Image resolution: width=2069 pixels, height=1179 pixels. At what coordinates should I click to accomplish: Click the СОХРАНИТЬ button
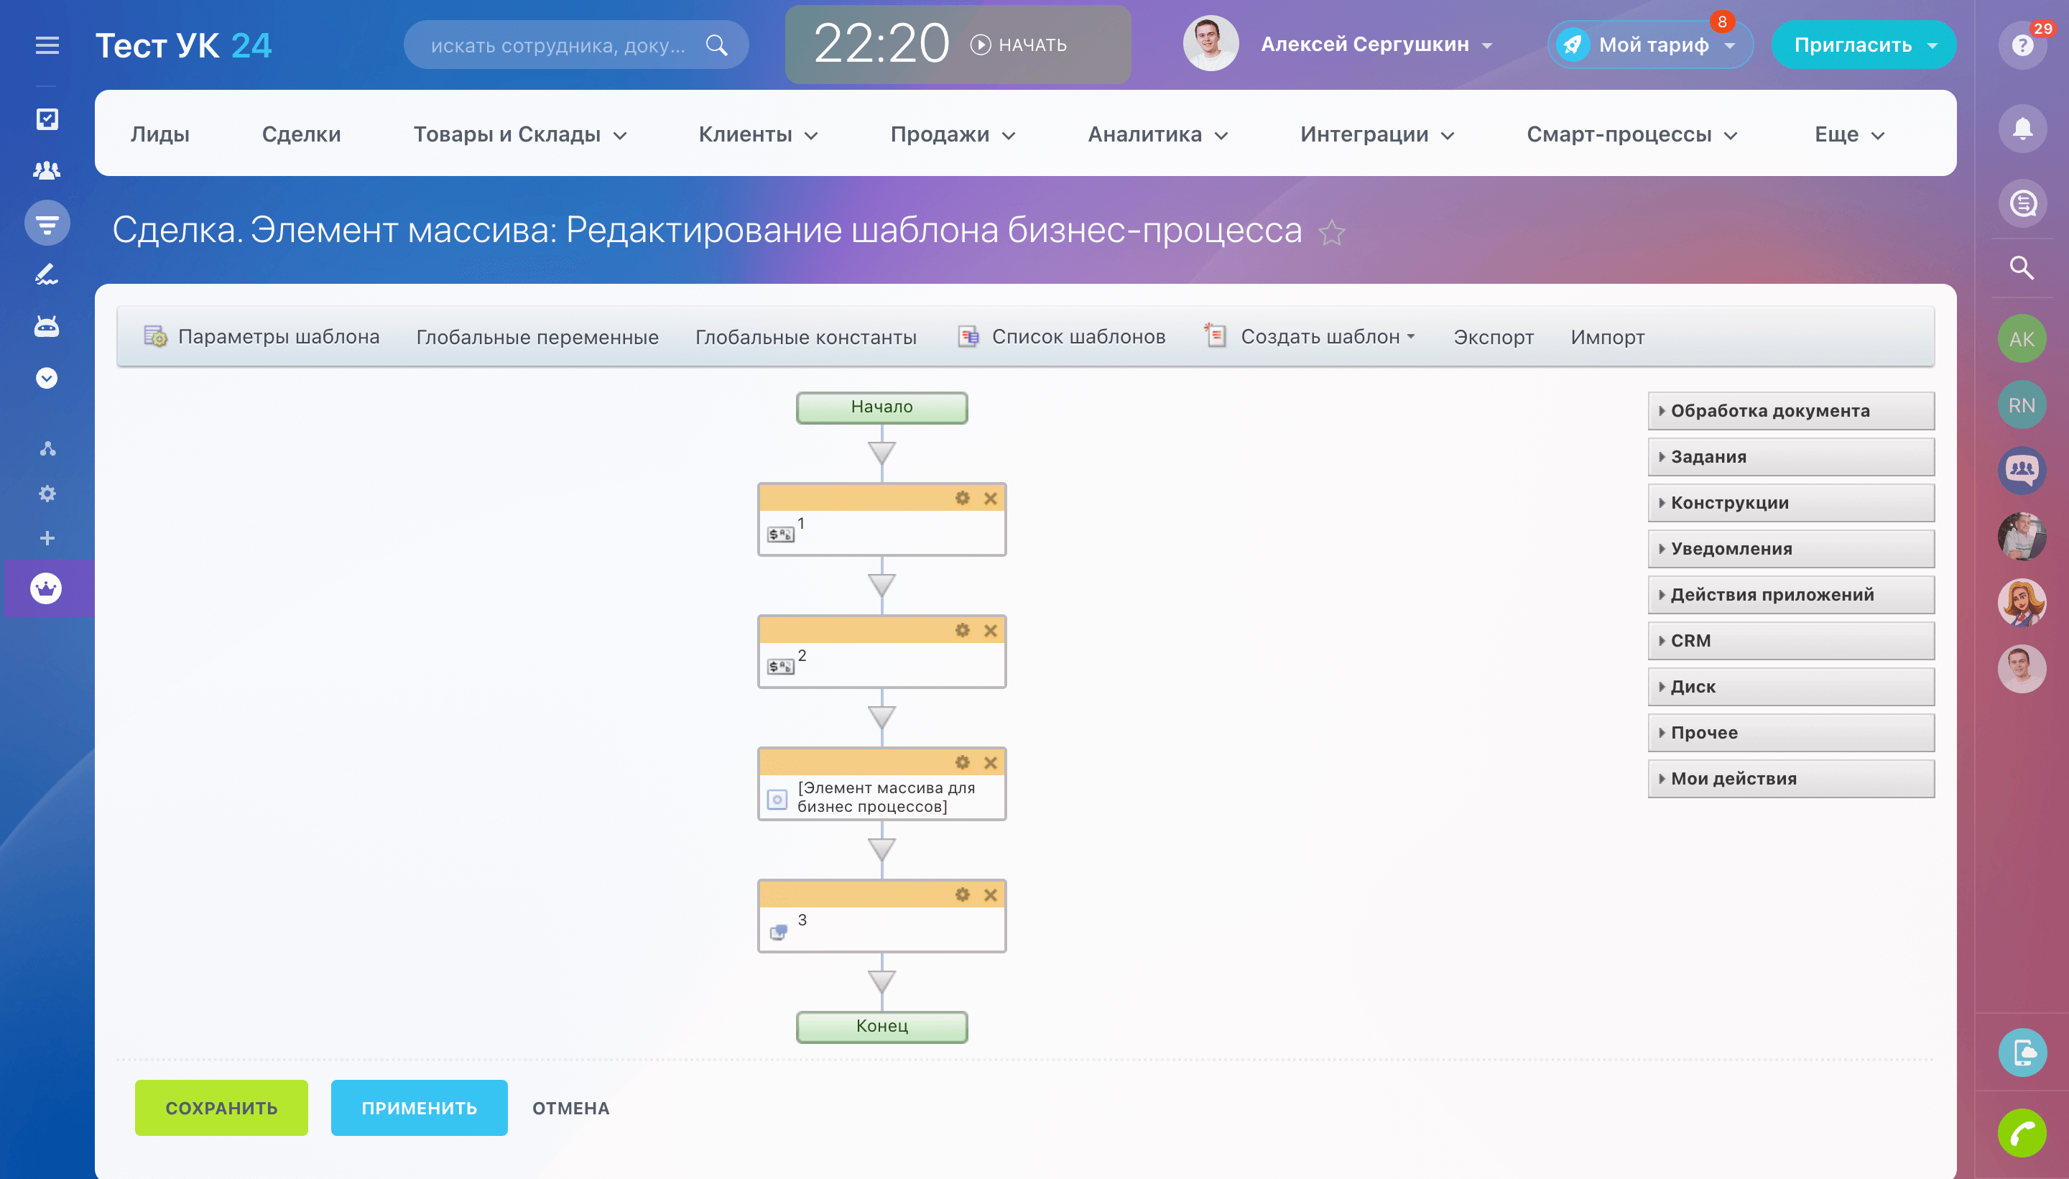tap(221, 1108)
